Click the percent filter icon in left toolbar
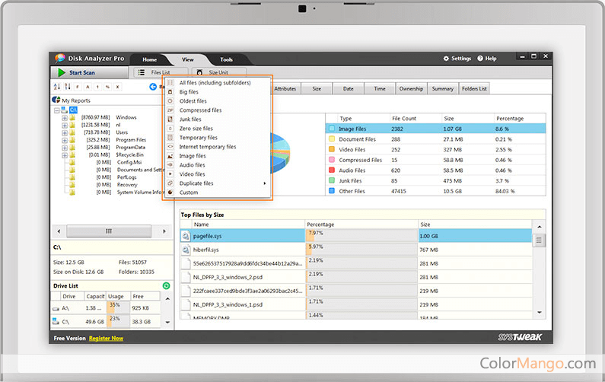 (x=107, y=87)
